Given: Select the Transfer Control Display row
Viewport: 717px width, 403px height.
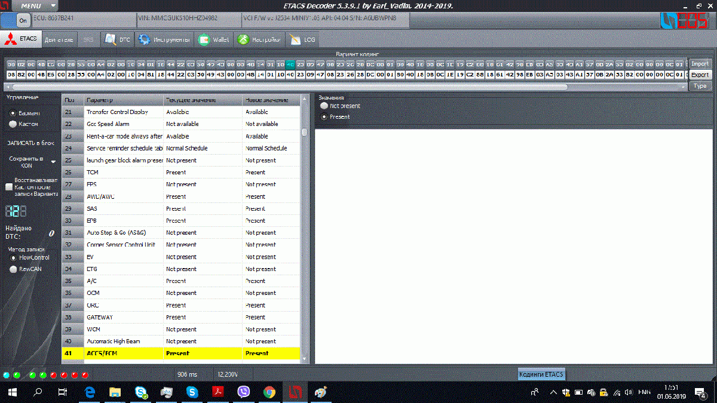Looking at the screenshot, I should click(x=181, y=112).
